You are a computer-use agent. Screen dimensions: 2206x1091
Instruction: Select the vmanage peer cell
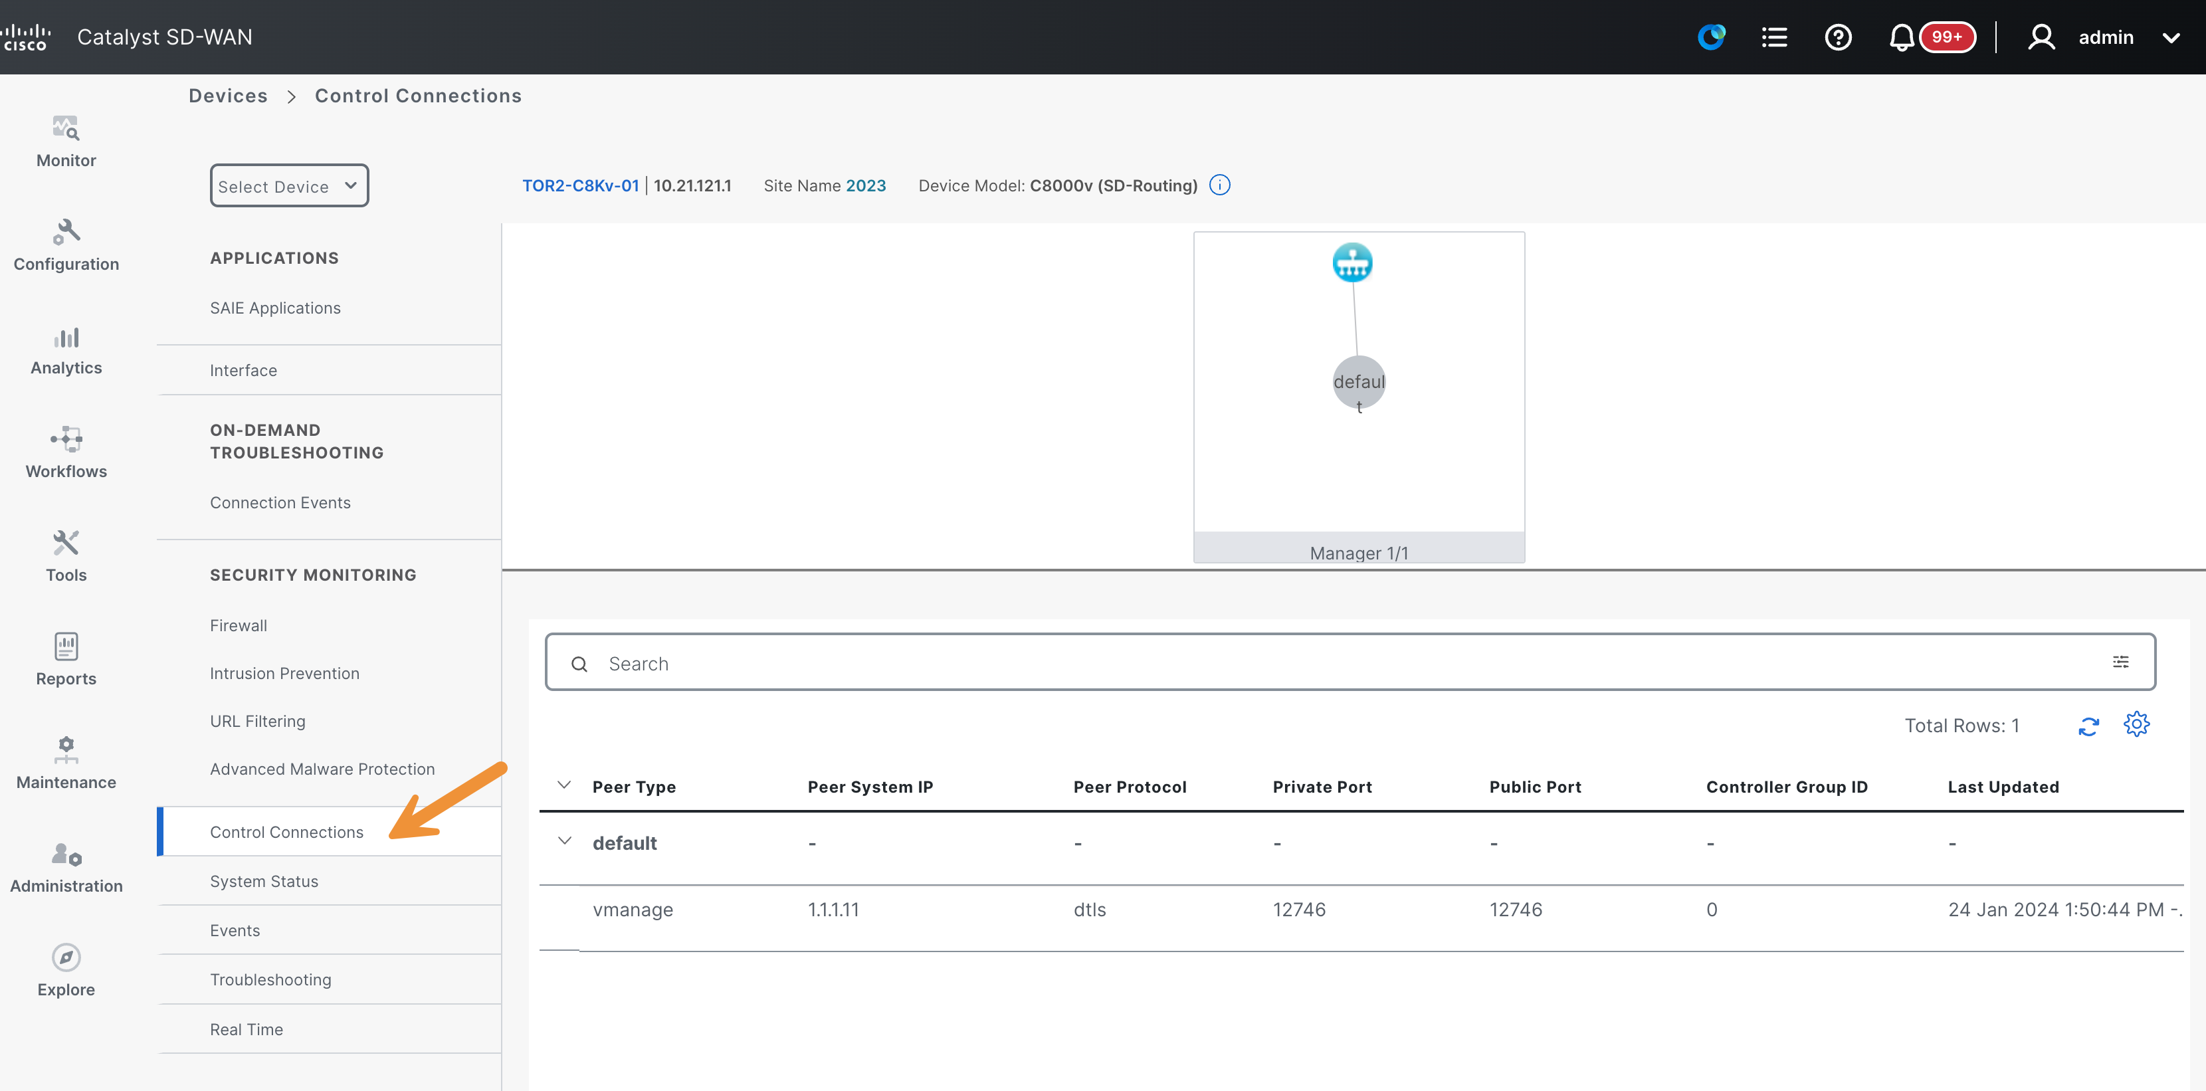(x=633, y=910)
